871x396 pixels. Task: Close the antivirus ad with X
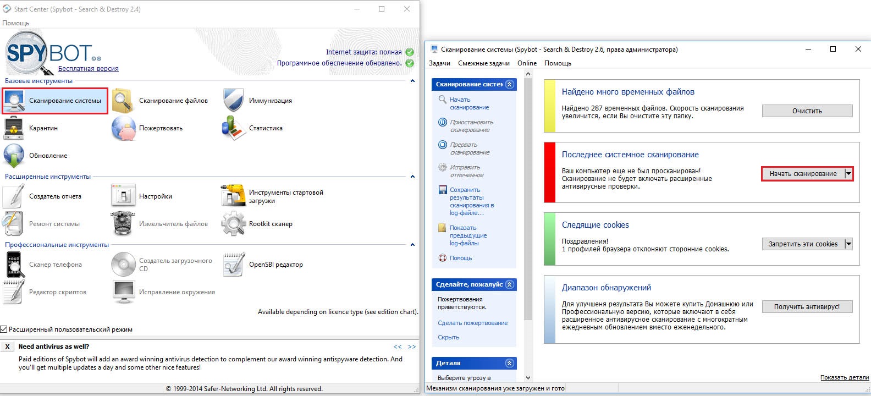click(7, 346)
